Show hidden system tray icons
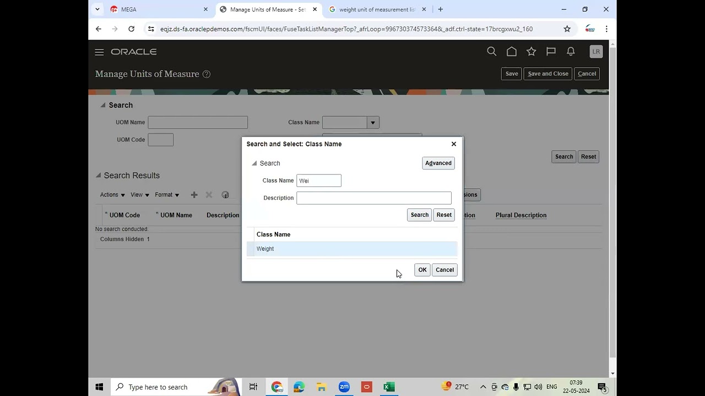The image size is (705, 396). pos(483,387)
